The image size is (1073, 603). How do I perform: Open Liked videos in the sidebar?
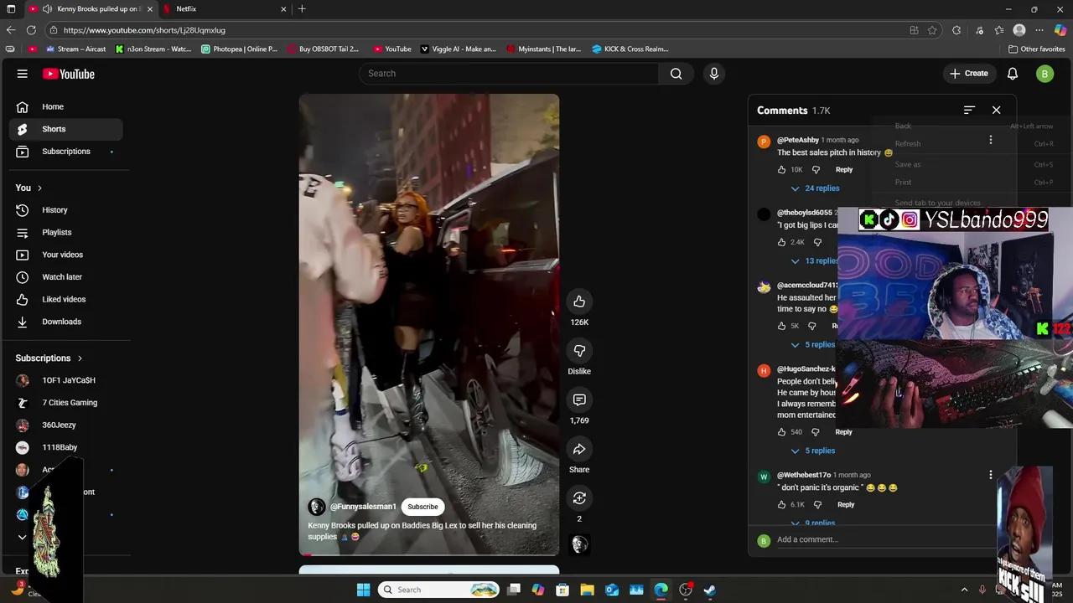click(x=65, y=299)
